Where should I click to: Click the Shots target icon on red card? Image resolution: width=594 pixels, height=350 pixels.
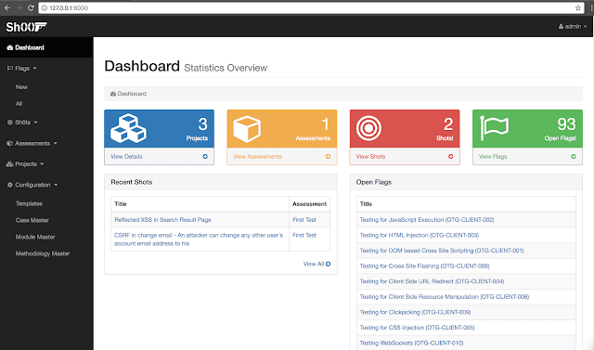click(368, 128)
